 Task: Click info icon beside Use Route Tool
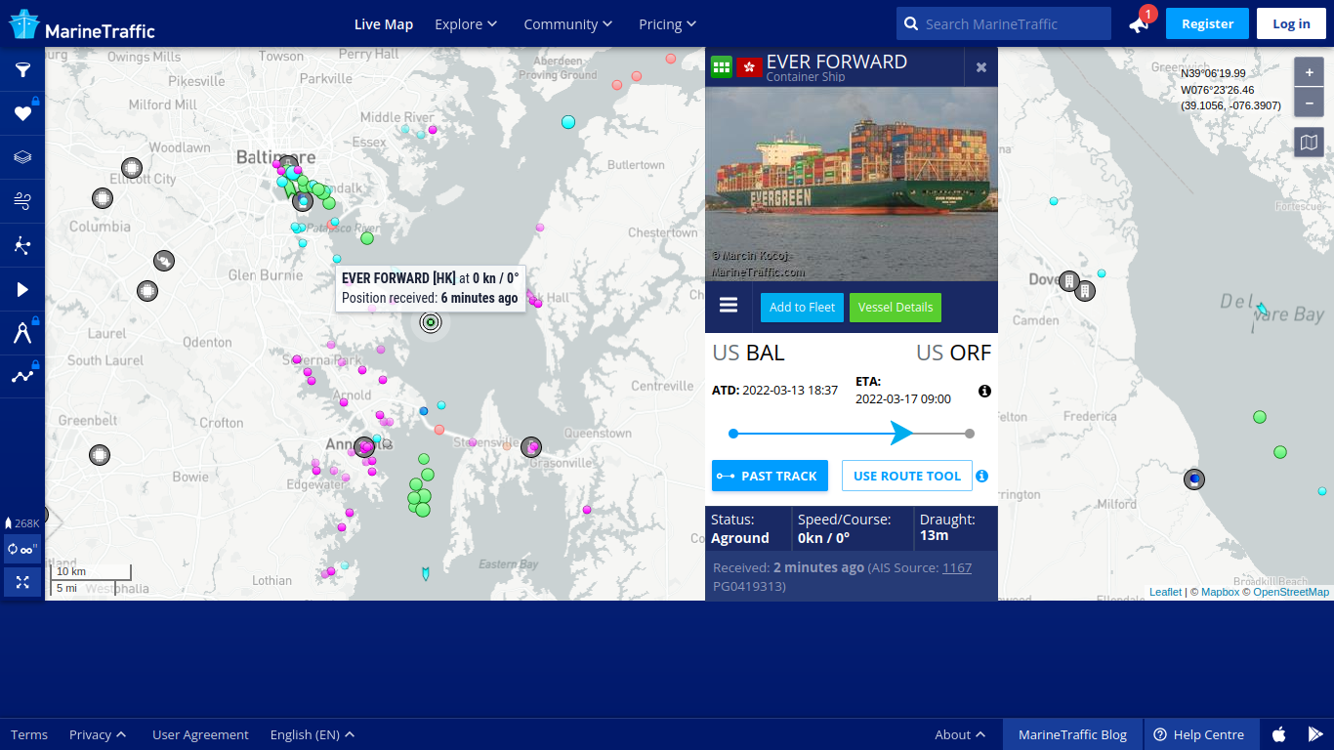pyautogui.click(x=982, y=476)
